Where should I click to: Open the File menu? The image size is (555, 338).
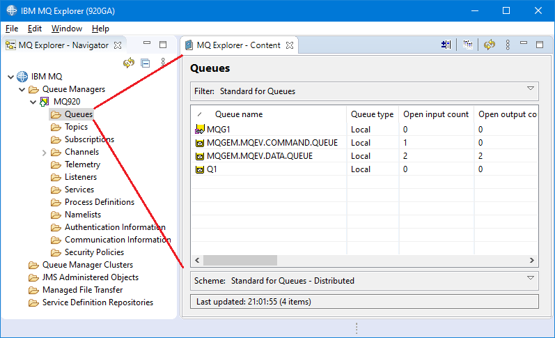[x=12, y=29]
